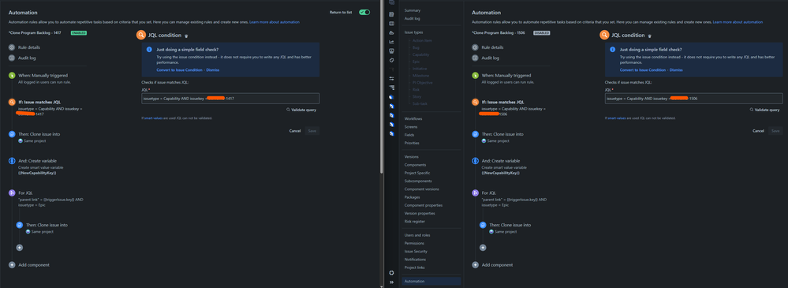Click Return to list in the 1417 rule

pos(340,12)
